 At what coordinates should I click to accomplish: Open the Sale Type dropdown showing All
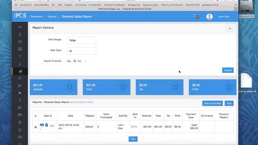pos(81,51)
